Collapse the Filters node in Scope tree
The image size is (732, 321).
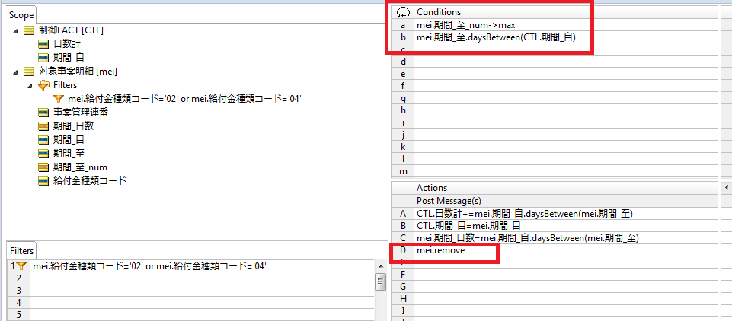tap(30, 86)
